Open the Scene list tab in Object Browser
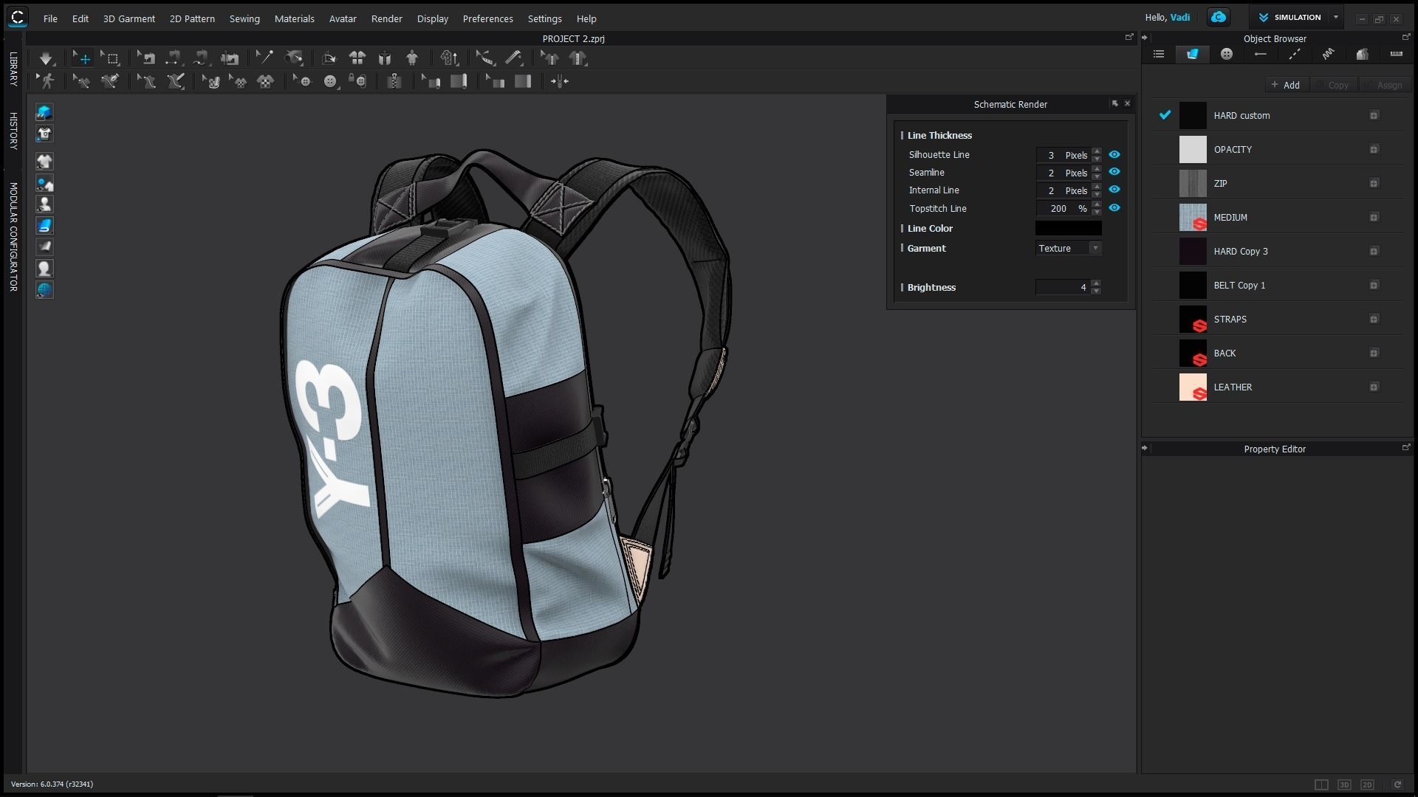This screenshot has width=1418, height=797. tap(1159, 54)
